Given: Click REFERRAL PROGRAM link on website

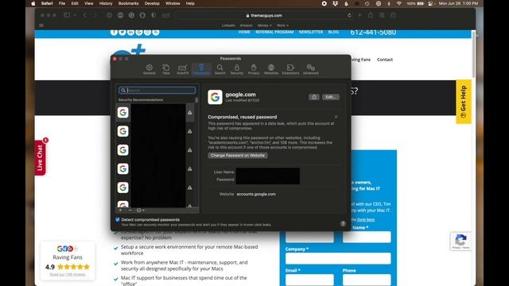Looking at the screenshot, I should tap(274, 32).
